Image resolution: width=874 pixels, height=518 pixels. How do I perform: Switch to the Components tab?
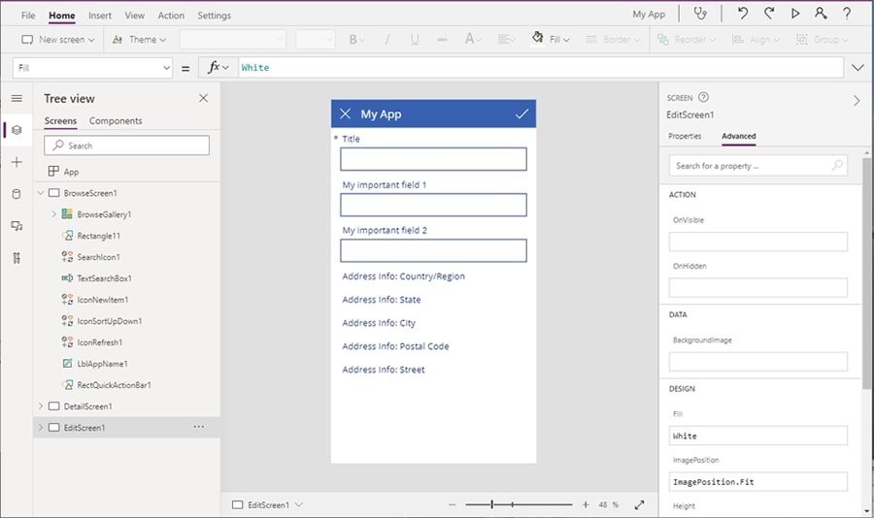[116, 121]
